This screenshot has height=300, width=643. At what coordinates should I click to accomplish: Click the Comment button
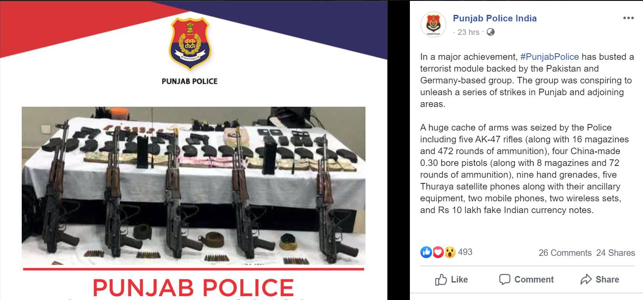(526, 279)
